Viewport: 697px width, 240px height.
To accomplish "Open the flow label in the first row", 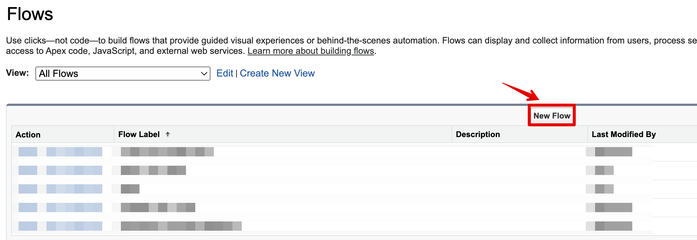I will click(x=167, y=152).
